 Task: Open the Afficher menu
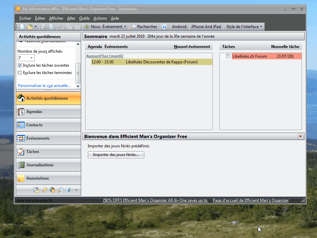(56, 18)
